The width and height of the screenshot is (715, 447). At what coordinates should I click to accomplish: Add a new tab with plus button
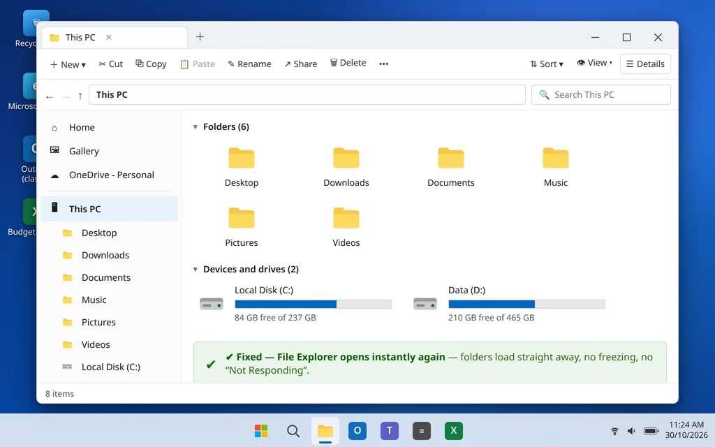pyautogui.click(x=200, y=37)
